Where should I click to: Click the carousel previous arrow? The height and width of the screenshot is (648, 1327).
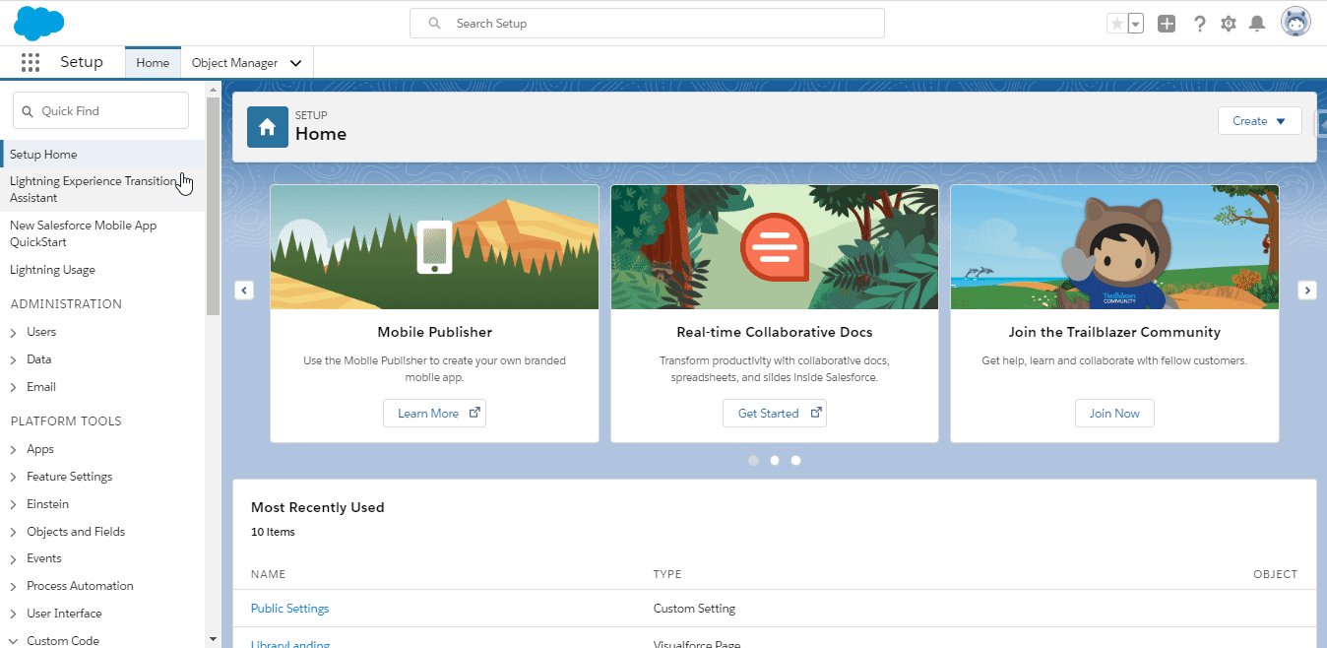244,291
